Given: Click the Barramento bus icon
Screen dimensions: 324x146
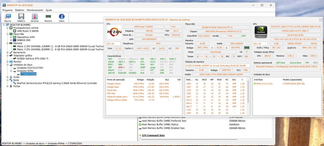Looking at the screenshot, I should (11, 53).
